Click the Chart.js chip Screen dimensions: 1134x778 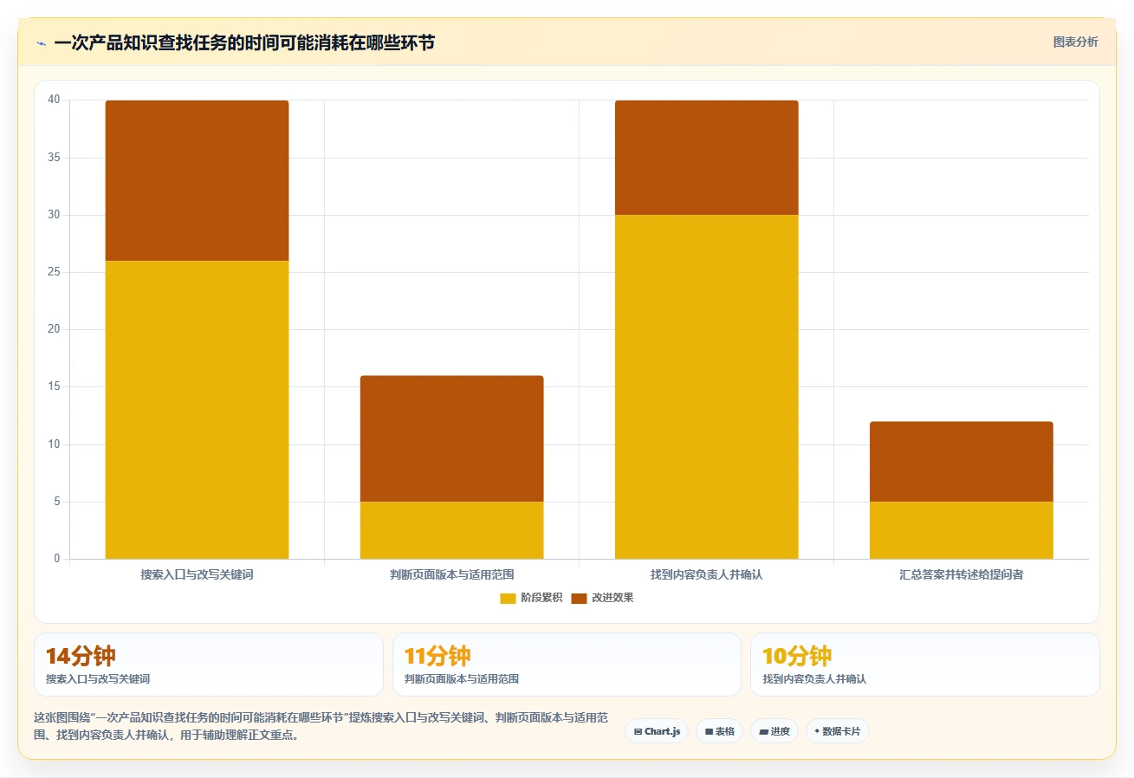[657, 731]
